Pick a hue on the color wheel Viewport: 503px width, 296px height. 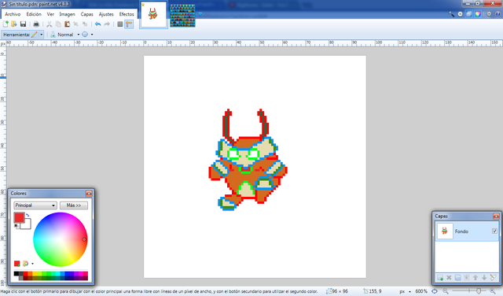click(61, 239)
